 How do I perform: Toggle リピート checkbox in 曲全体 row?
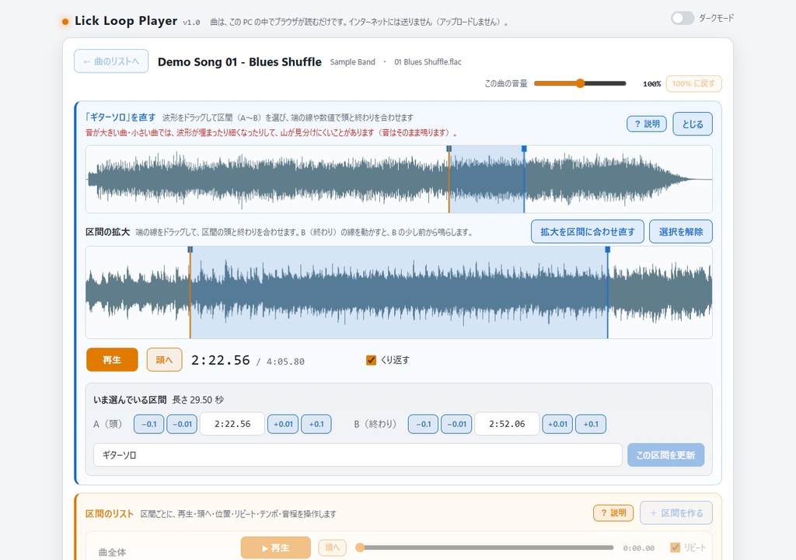tap(676, 548)
